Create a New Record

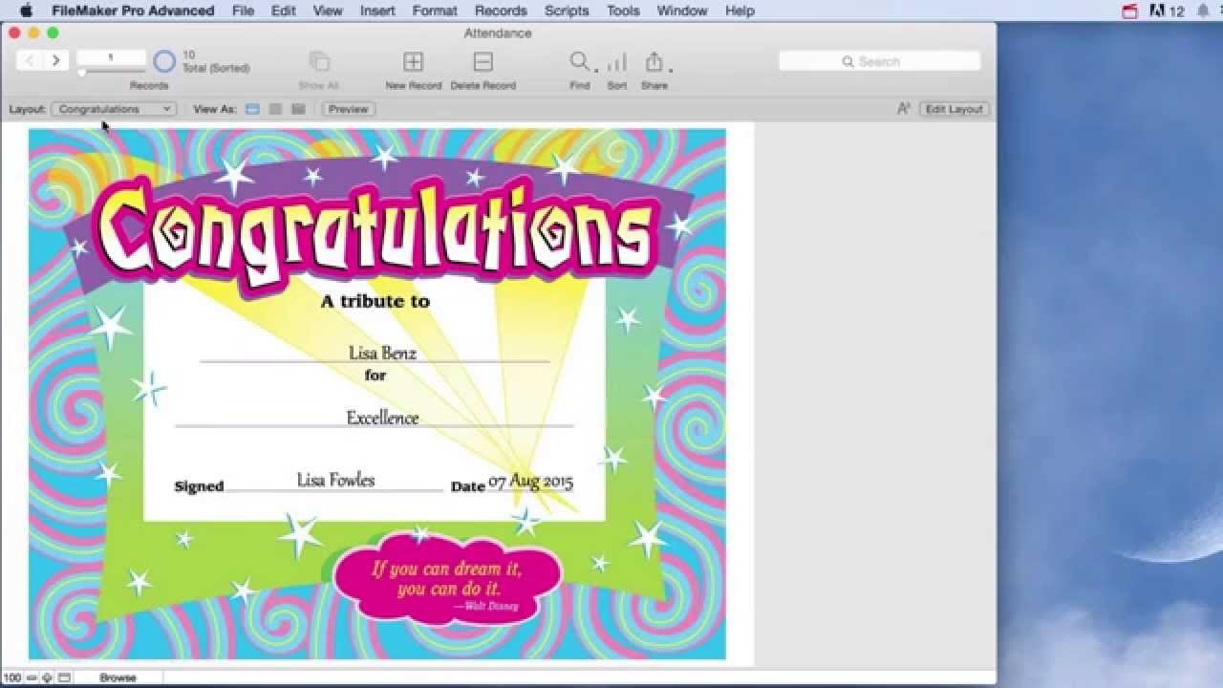413,61
